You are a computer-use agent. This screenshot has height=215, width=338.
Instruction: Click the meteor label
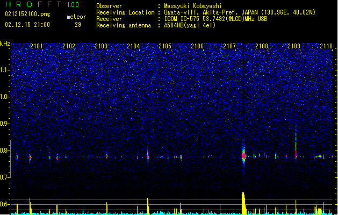[76, 17]
